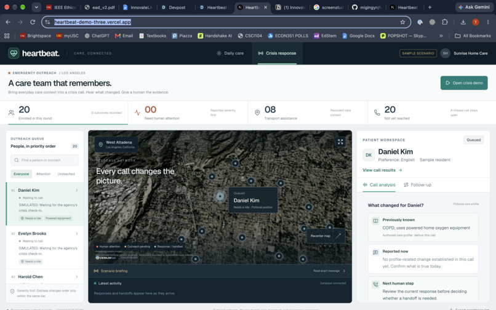Open the Ask Gemini button

[x=474, y=7]
